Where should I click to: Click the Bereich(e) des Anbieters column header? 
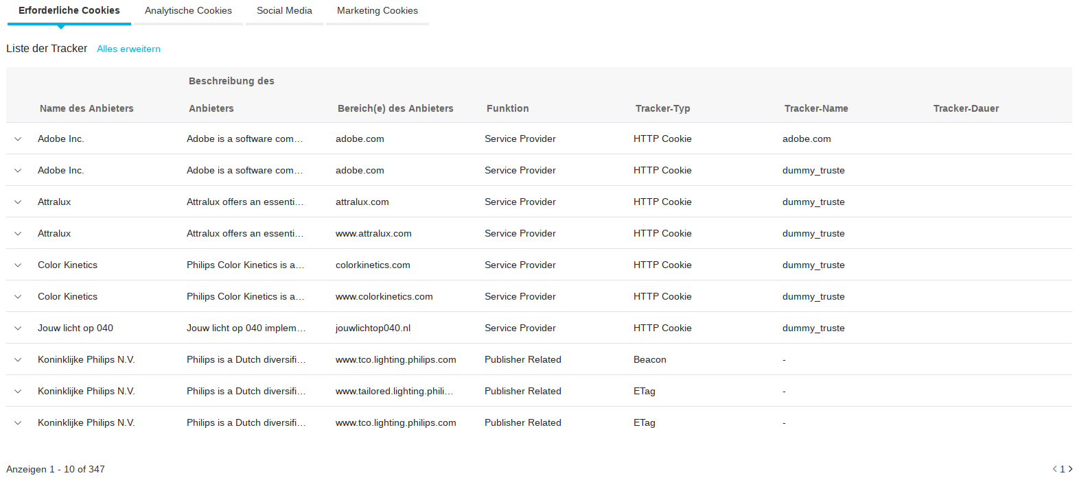(x=395, y=108)
